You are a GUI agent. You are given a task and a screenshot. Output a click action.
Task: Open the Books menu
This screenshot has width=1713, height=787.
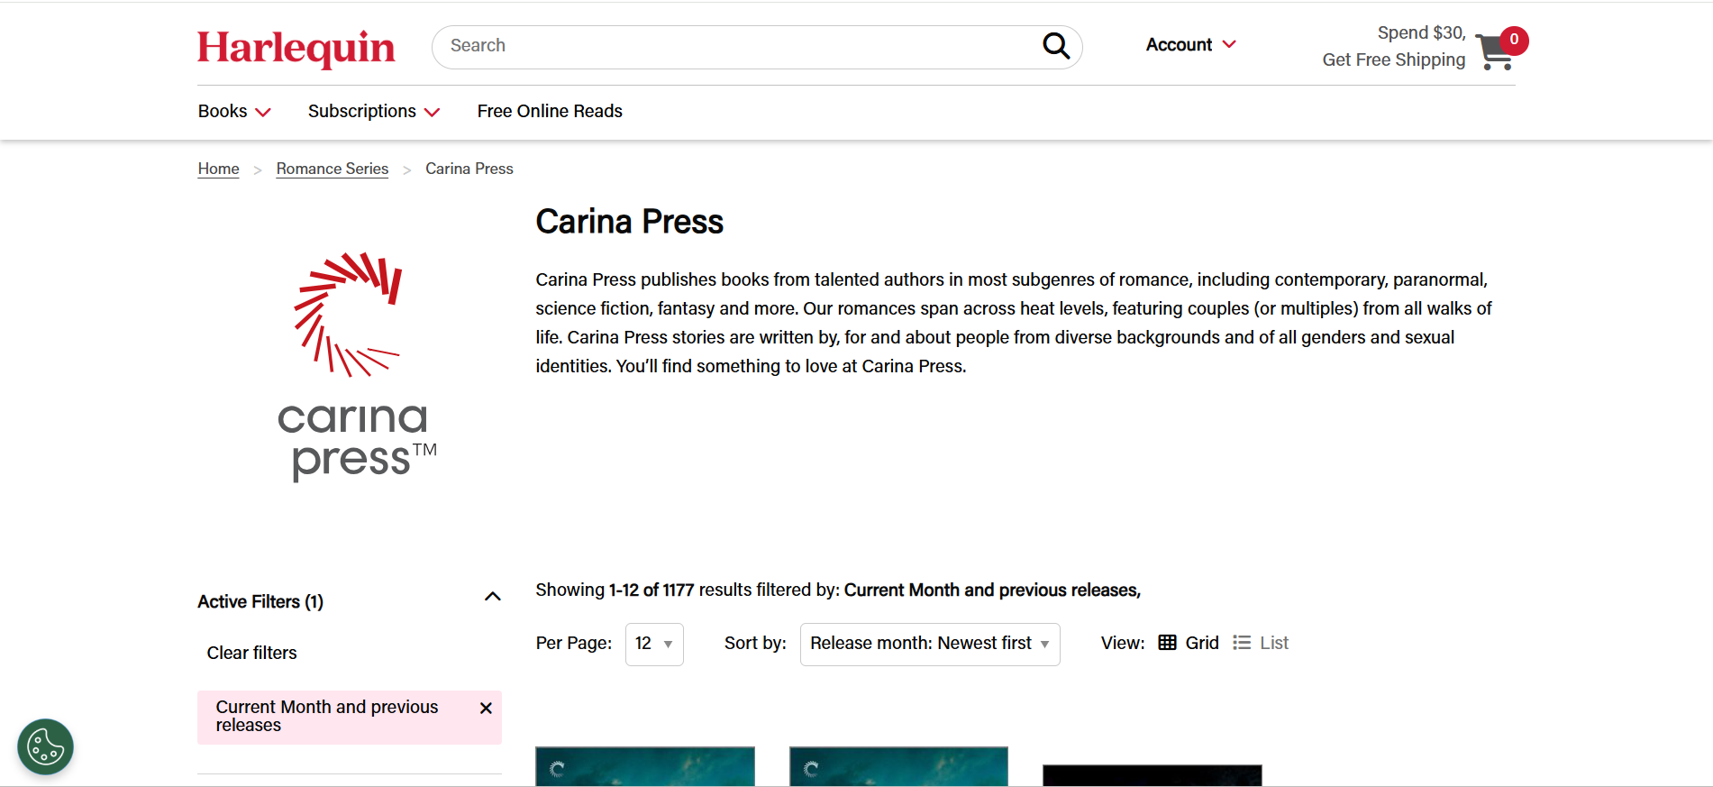click(x=234, y=112)
